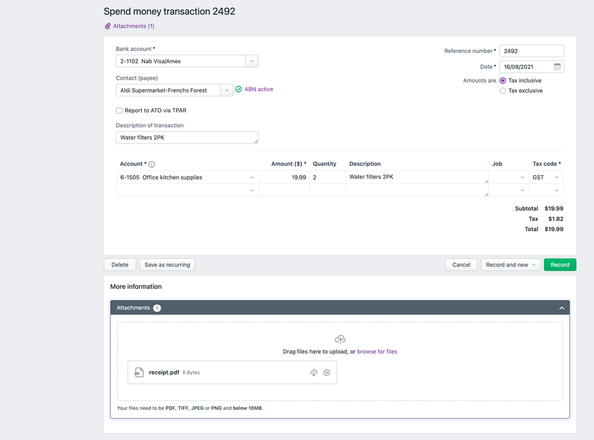Open the Bank account dropdown
594x440 pixels.
[x=252, y=61]
